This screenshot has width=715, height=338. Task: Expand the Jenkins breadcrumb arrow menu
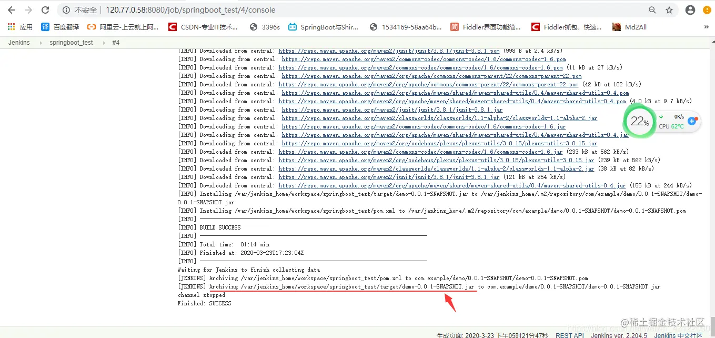point(40,43)
